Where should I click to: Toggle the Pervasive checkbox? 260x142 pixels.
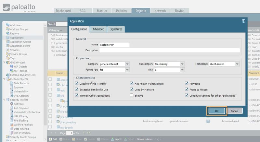187,83
